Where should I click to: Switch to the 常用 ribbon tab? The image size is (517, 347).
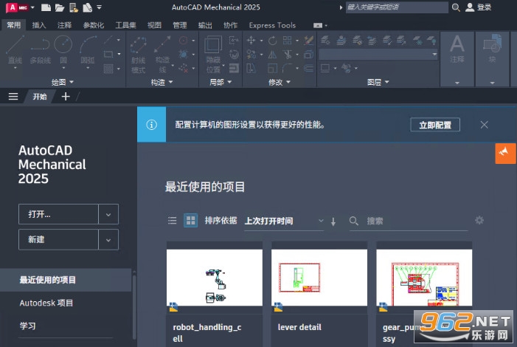pos(14,25)
